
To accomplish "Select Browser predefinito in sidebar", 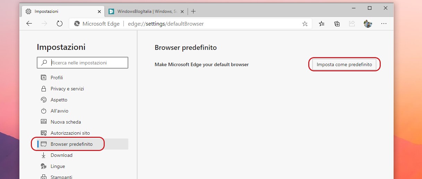I will pos(83,144).
